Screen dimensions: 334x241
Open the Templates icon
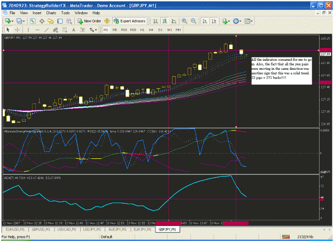tap(247, 21)
